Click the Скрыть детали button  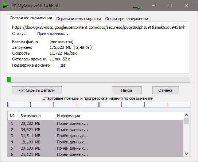click(x=37, y=90)
